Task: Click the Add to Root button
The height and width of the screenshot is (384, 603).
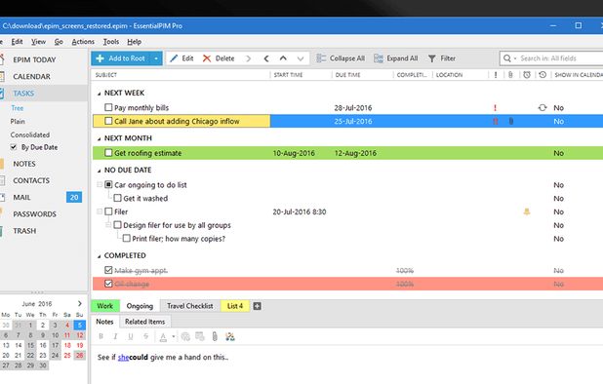Action: tap(121, 58)
